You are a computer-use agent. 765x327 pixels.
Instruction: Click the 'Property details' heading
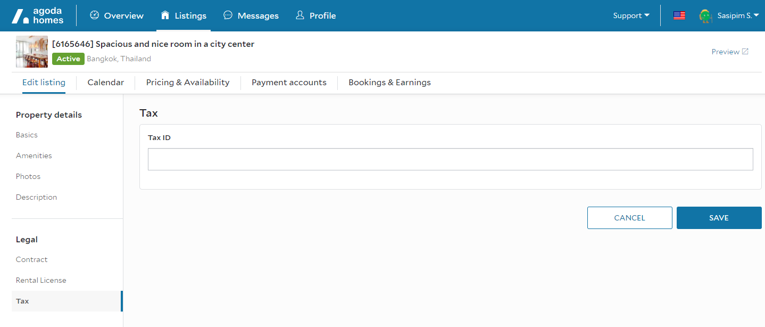click(x=49, y=115)
